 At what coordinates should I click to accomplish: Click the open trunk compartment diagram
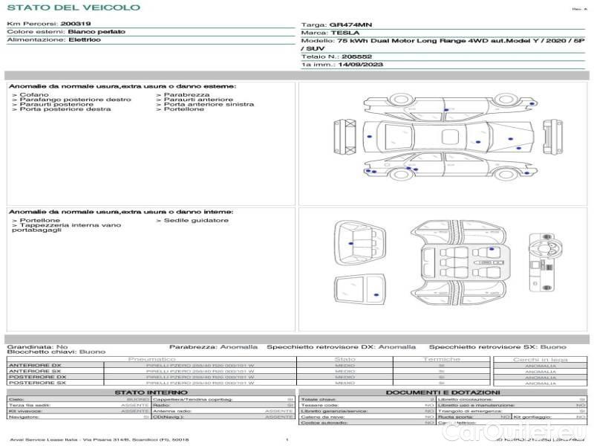[362, 242]
